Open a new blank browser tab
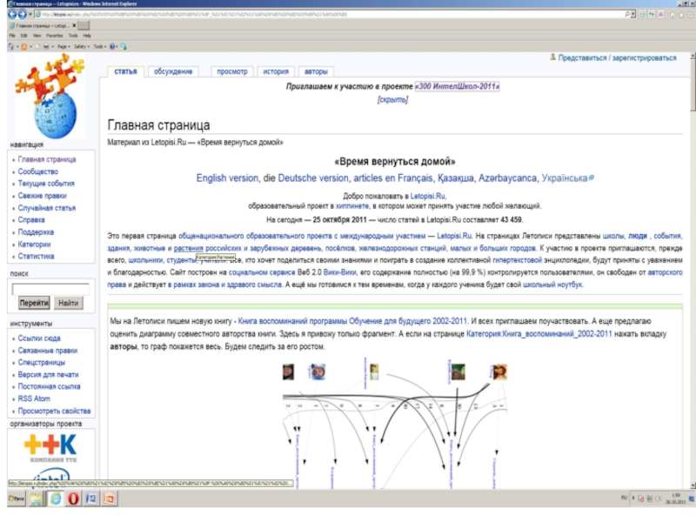Image resolution: width=696 pixels, height=522 pixels. [84, 25]
